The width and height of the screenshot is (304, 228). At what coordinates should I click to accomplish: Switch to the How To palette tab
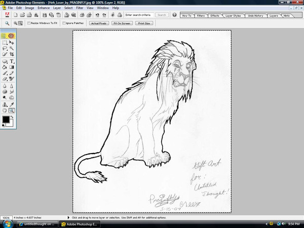186,16
